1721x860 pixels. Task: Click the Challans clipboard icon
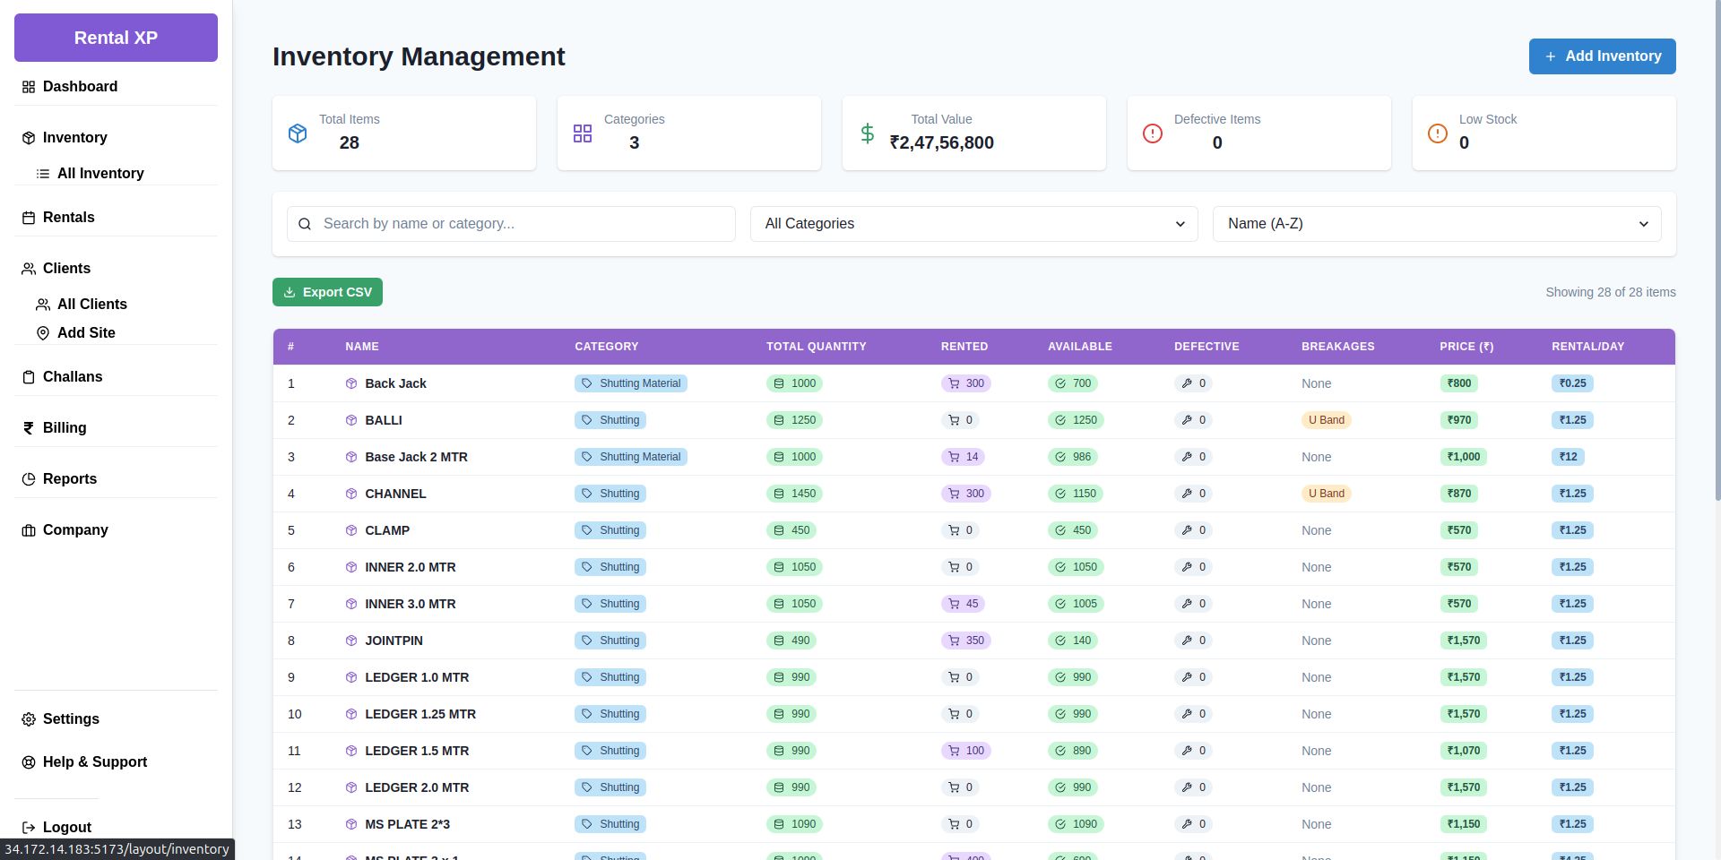[29, 377]
